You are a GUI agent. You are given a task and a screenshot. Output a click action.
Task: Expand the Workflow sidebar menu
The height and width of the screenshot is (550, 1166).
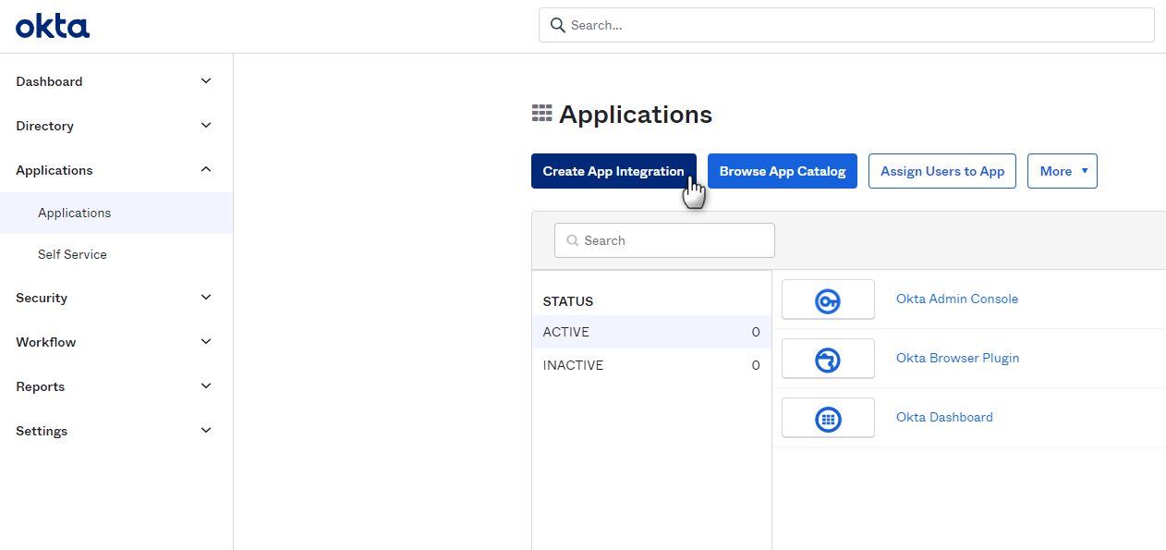coord(206,342)
